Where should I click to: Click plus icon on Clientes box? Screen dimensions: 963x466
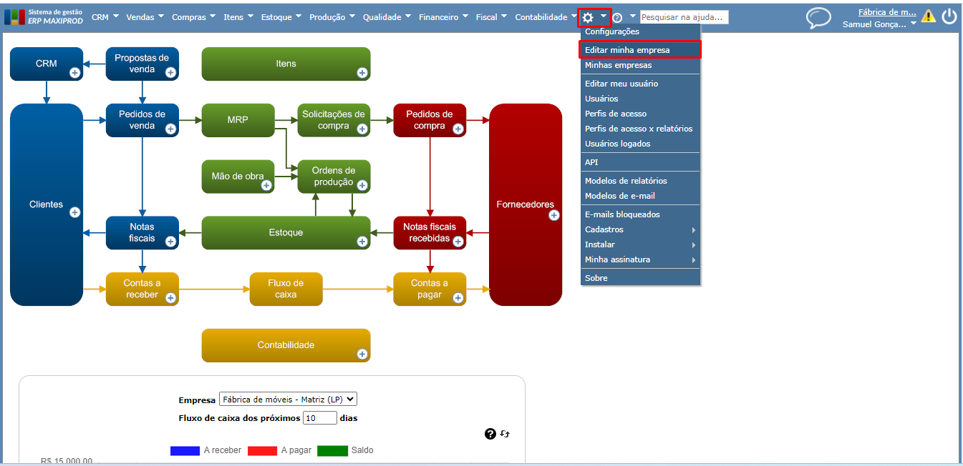click(x=74, y=212)
